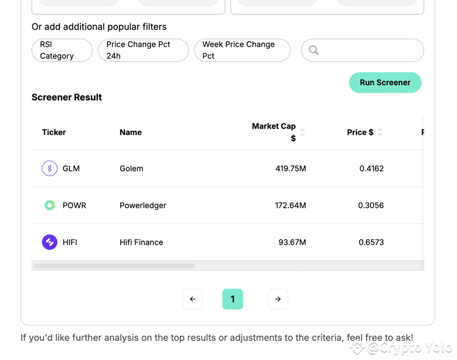This screenshot has height=360, width=457.
Task: Click the Ticker column header
Action: pos(54,133)
